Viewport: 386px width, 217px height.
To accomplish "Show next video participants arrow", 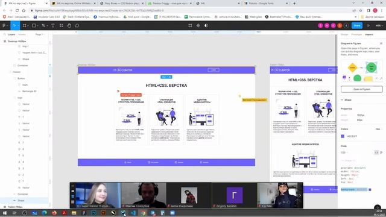I will 300,195.
